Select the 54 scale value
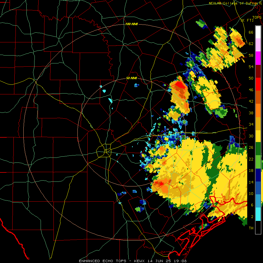 (x=251, y=67)
